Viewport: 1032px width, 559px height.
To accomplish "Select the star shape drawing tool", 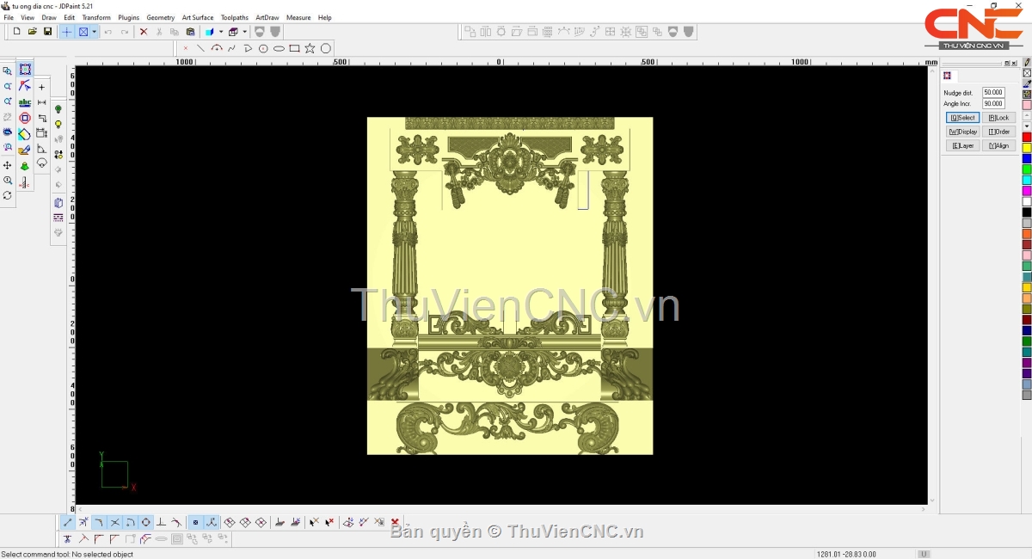I will [x=310, y=48].
